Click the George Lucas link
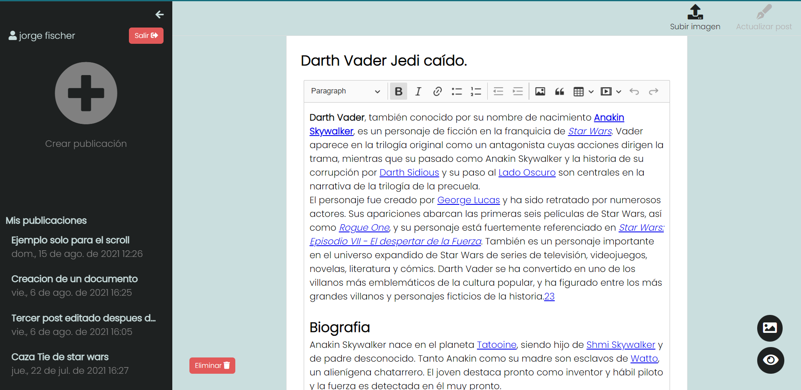The height and width of the screenshot is (390, 801). click(469, 200)
